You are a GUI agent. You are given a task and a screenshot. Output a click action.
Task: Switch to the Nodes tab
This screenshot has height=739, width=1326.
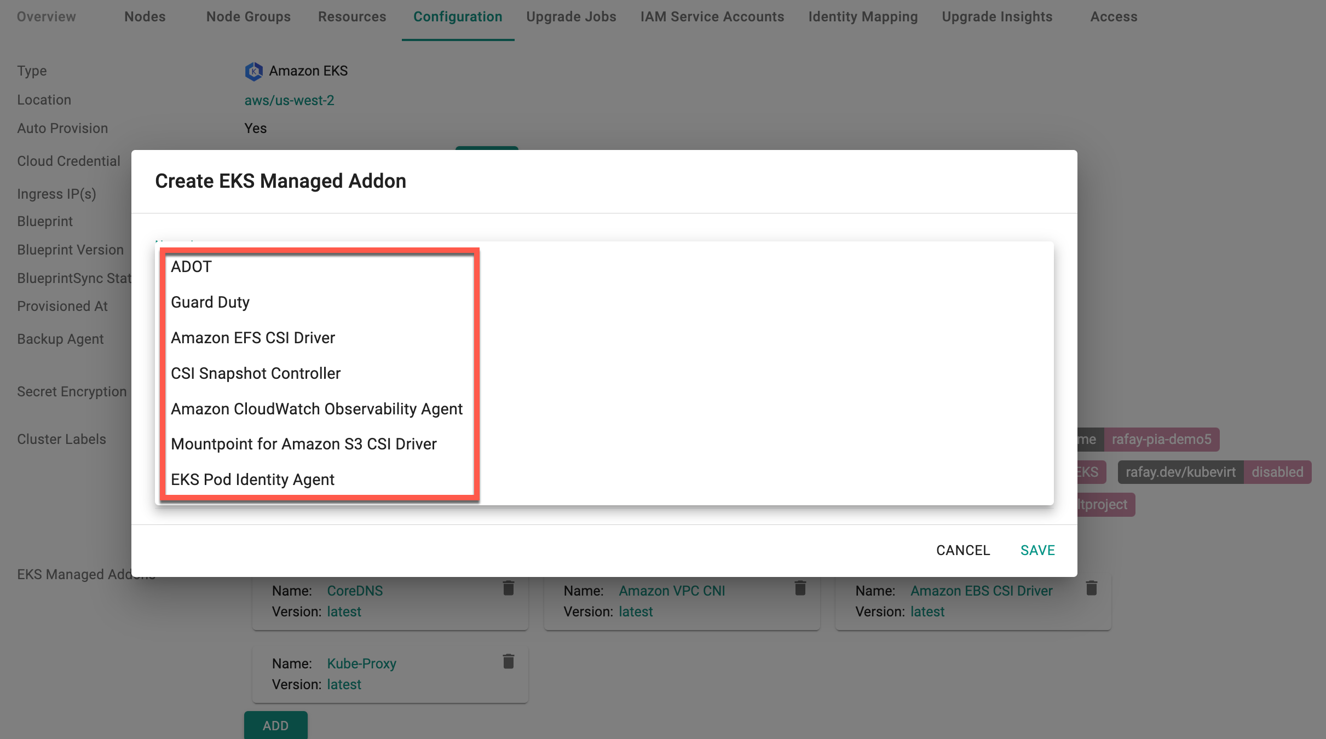[145, 17]
